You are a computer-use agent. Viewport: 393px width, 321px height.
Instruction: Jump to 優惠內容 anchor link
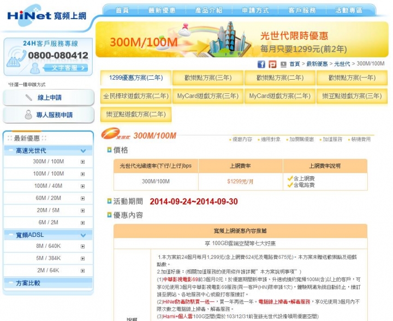pyautogui.click(x=242, y=139)
